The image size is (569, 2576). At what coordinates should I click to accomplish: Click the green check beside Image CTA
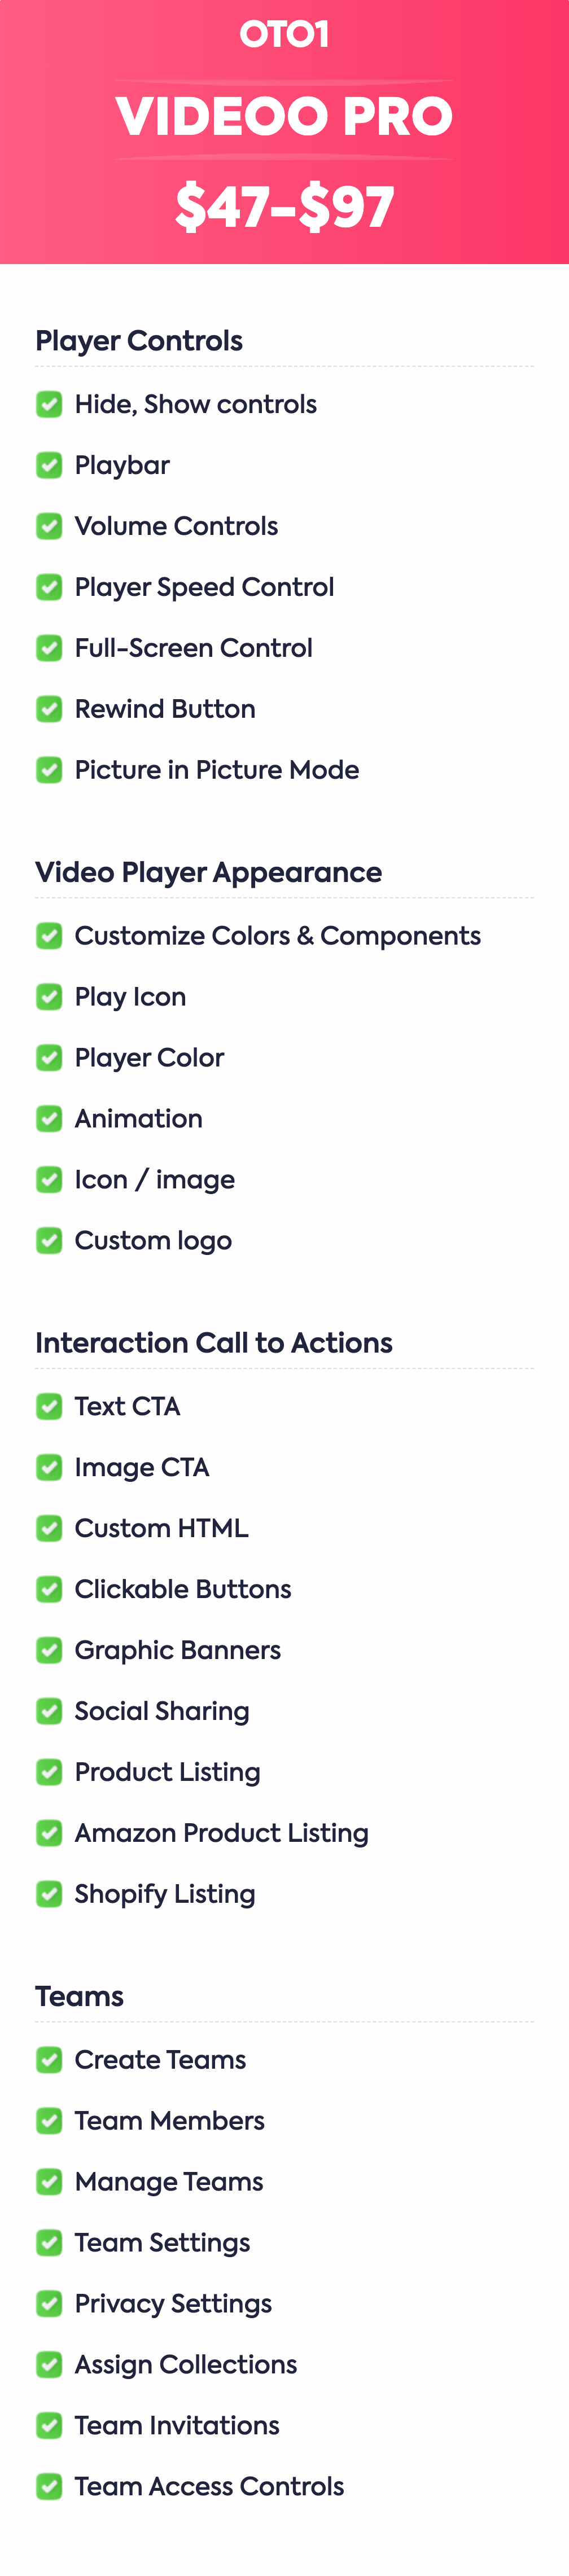click(49, 1467)
